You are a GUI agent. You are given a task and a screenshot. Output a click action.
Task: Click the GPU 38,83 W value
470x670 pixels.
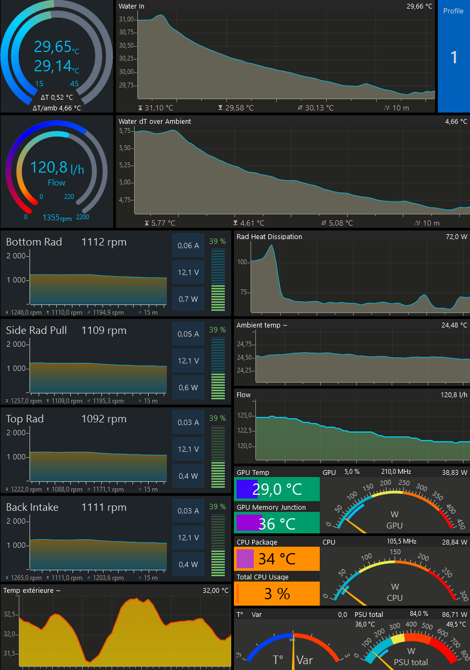click(x=455, y=472)
